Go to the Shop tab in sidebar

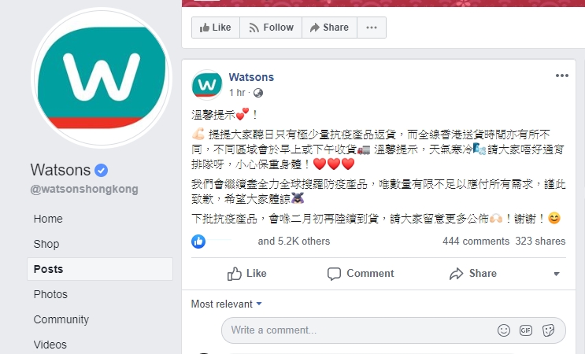[46, 244]
